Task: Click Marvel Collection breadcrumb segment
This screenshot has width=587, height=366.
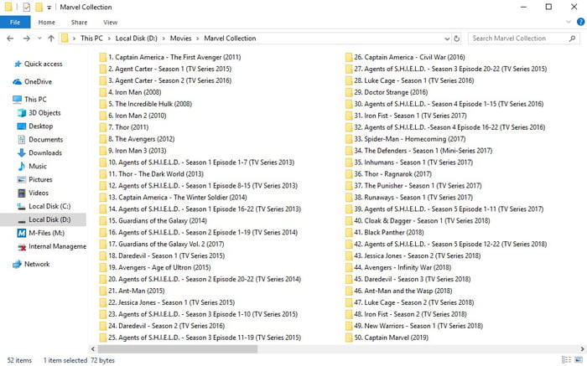Action: [230, 39]
